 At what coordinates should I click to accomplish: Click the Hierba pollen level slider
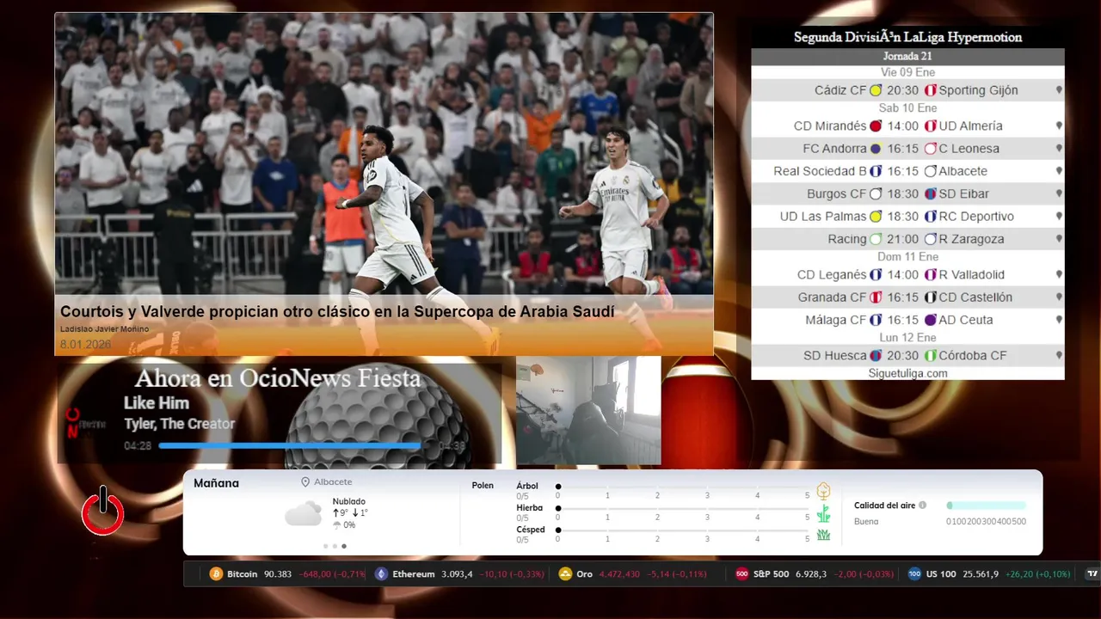682,508
